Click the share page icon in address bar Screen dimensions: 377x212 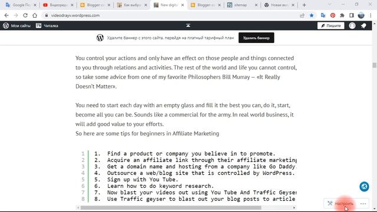coord(302,15)
